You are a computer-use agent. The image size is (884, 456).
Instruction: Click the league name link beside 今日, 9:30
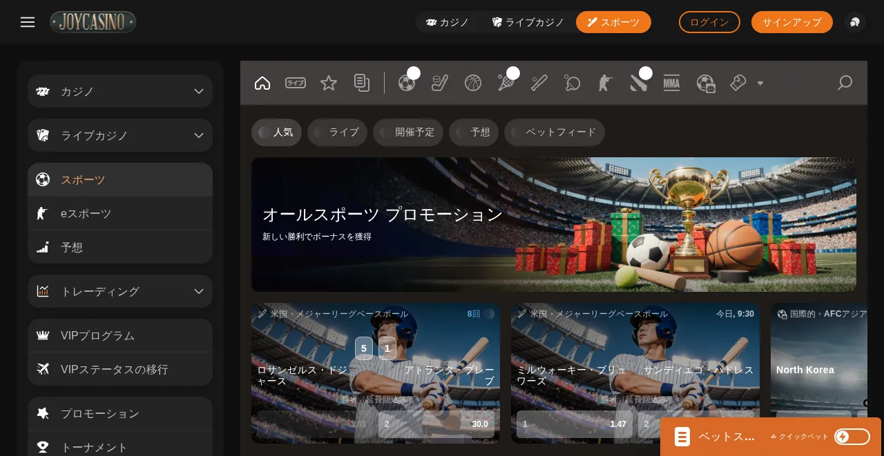pyautogui.click(x=599, y=314)
